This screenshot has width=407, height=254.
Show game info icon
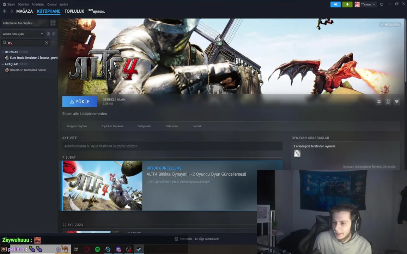pyautogui.click(x=388, y=102)
